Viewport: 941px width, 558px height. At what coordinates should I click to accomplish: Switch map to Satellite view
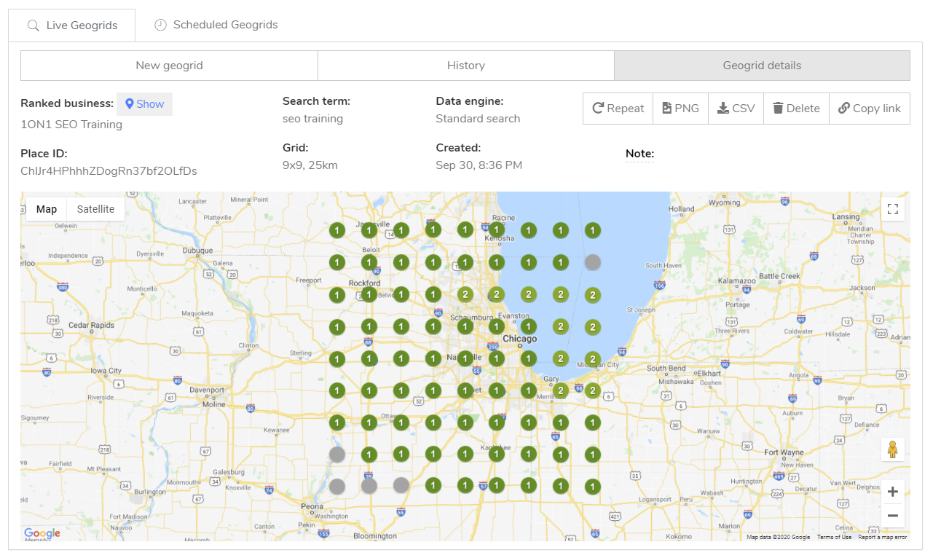pyautogui.click(x=95, y=209)
